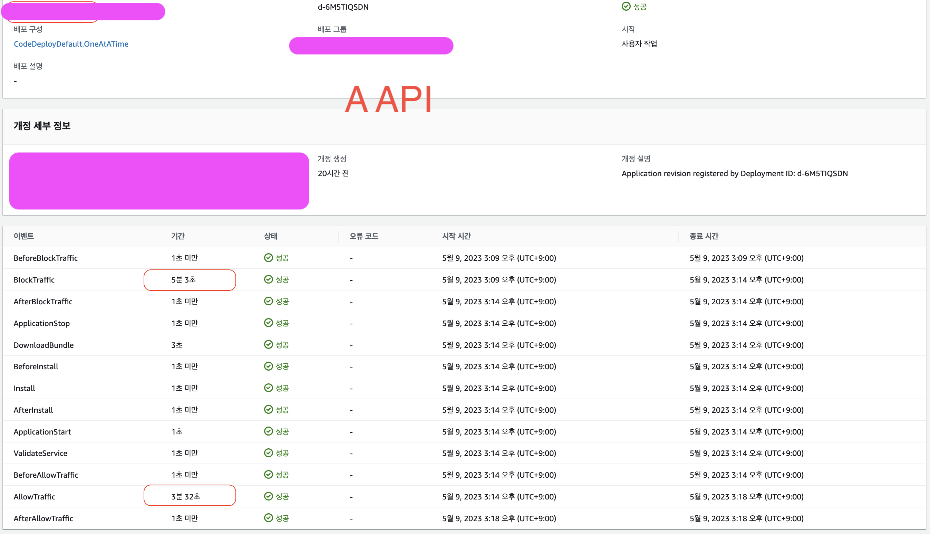Click the AllowTraffic 3분 32초 duration cell
The image size is (930, 534).
click(186, 497)
